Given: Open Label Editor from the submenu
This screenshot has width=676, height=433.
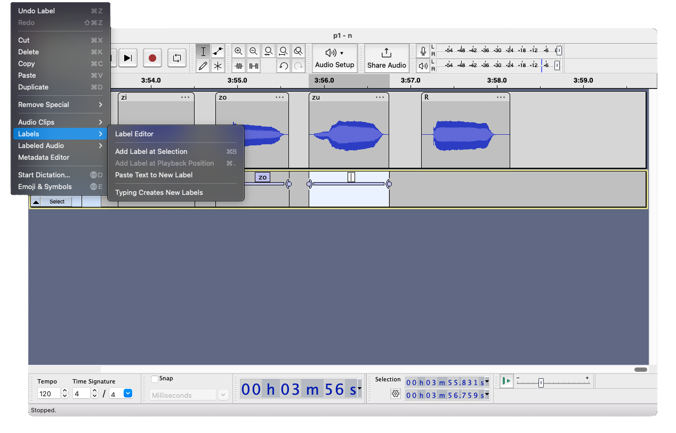Looking at the screenshot, I should [x=176, y=134].
